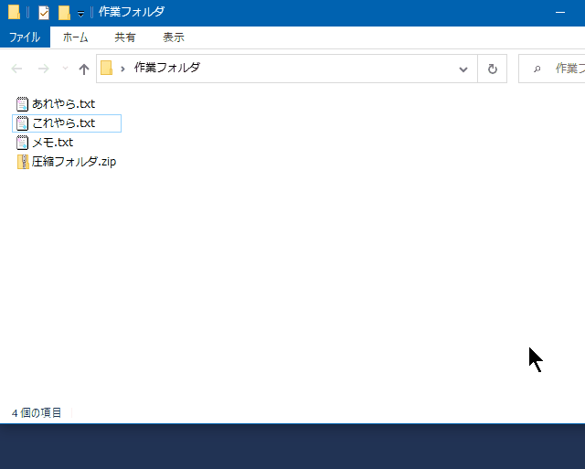Click the folder icon in the address bar
Image resolution: width=585 pixels, height=469 pixels.
pos(107,69)
